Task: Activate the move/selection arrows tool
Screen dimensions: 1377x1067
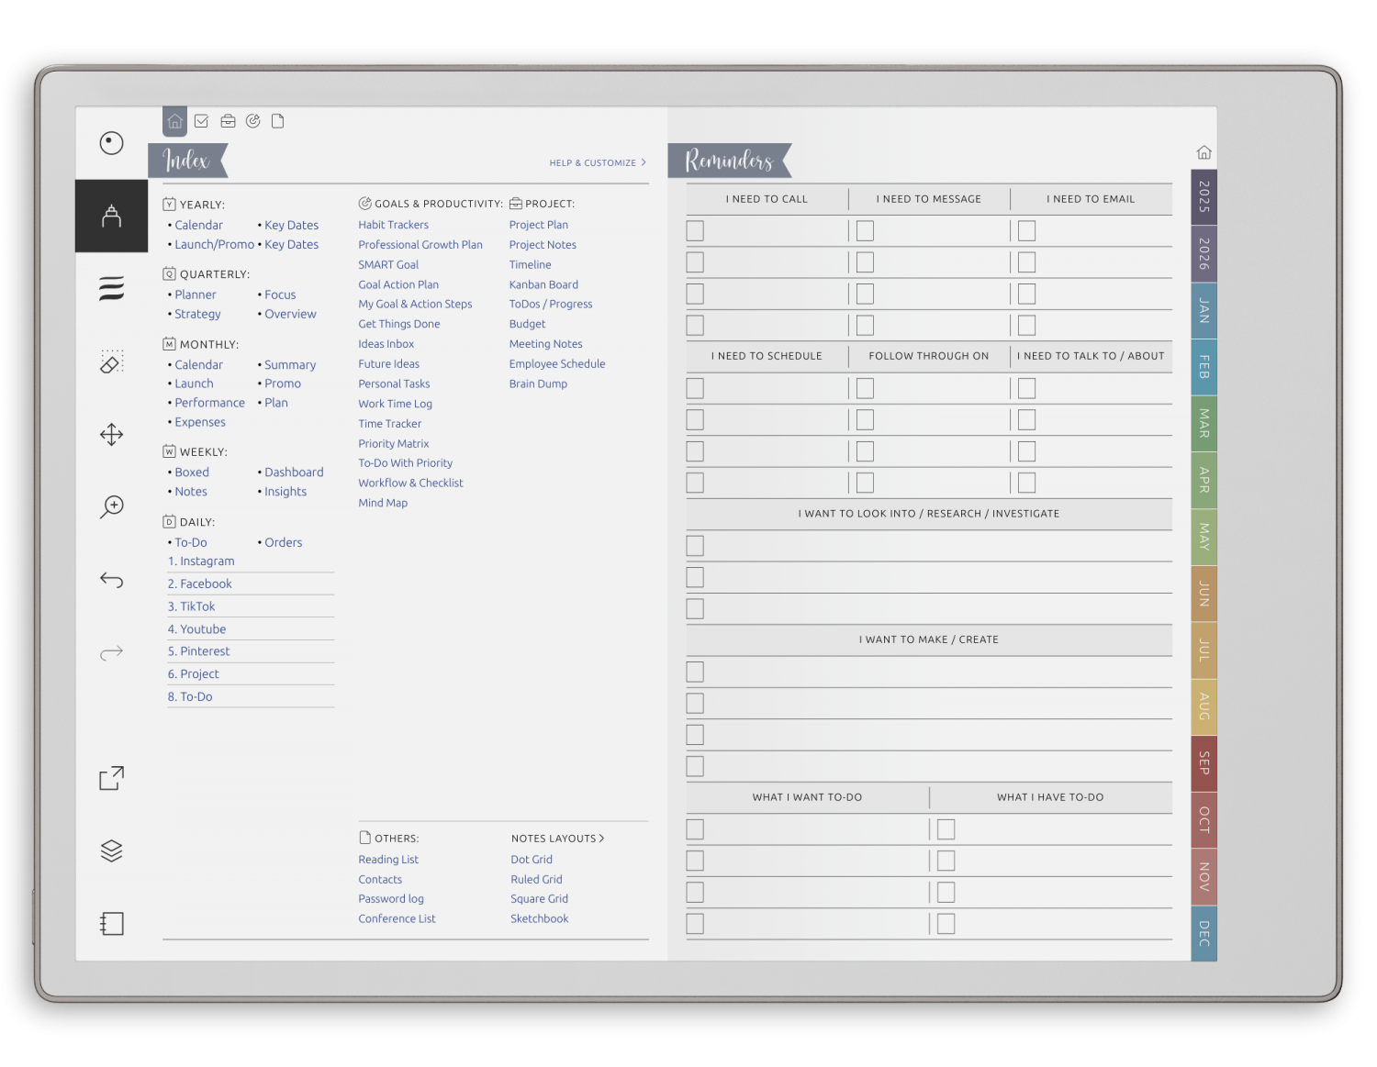Action: click(111, 434)
